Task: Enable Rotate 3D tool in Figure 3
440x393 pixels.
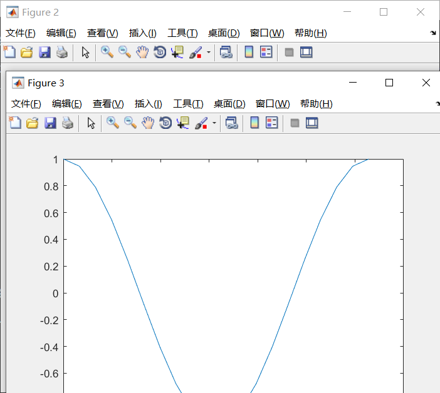Action: pos(165,123)
